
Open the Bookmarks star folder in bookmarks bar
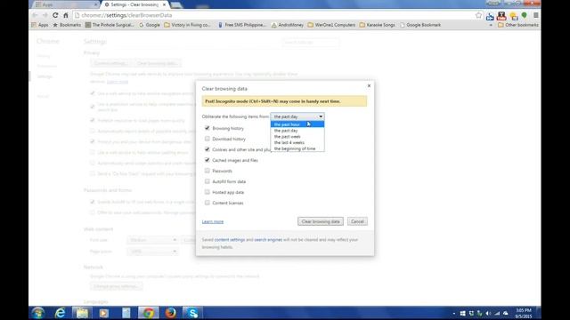coord(67,25)
